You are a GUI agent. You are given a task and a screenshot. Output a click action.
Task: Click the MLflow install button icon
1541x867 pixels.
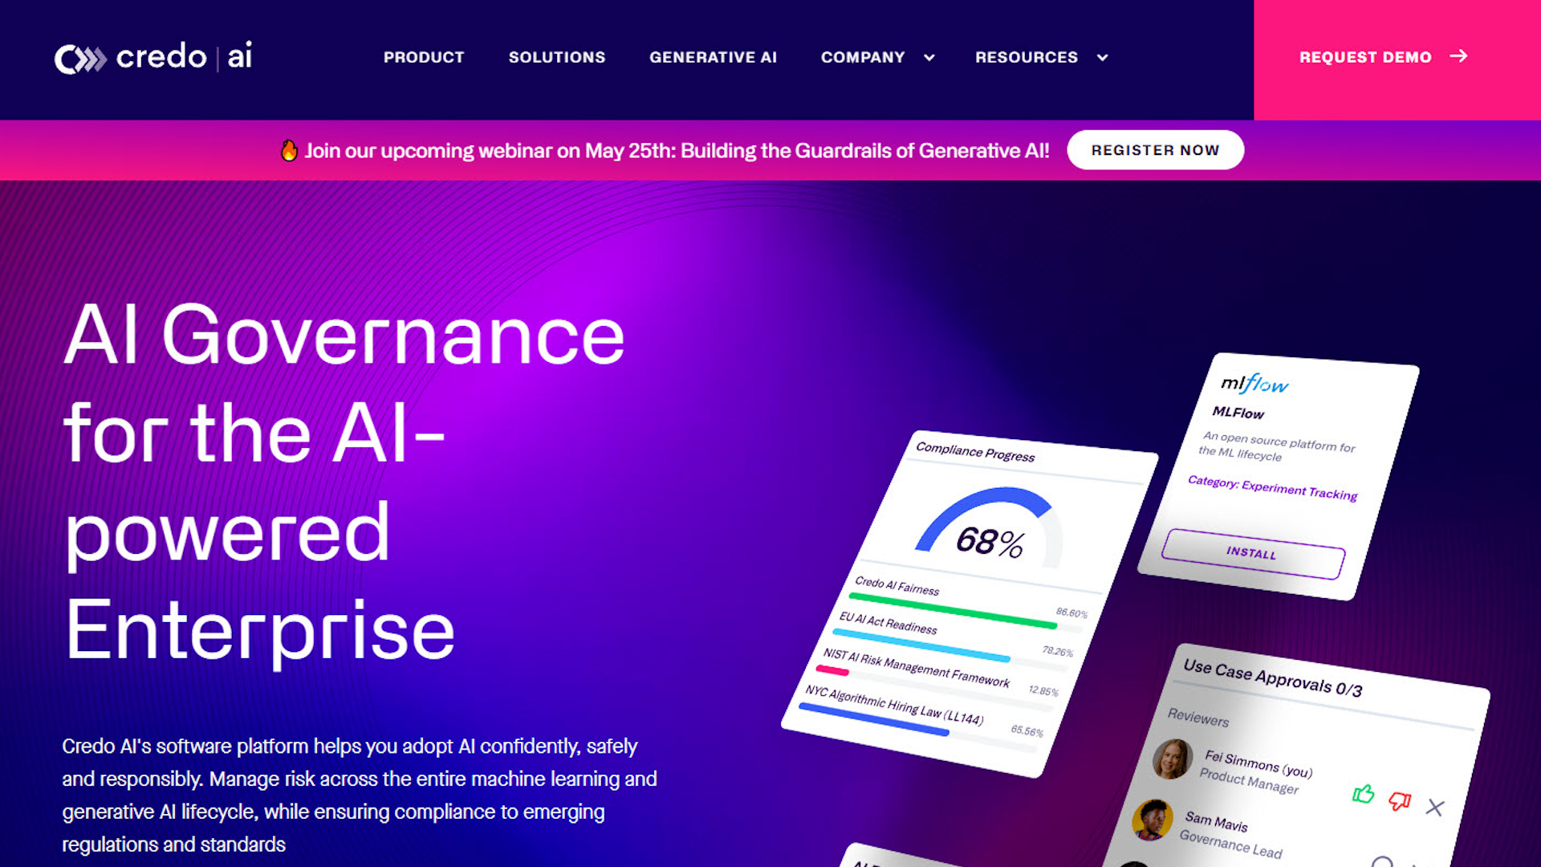point(1252,551)
